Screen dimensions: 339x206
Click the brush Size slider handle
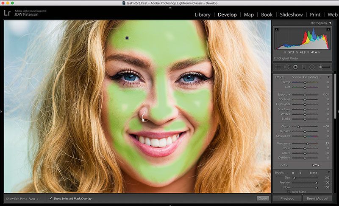coord(294,178)
